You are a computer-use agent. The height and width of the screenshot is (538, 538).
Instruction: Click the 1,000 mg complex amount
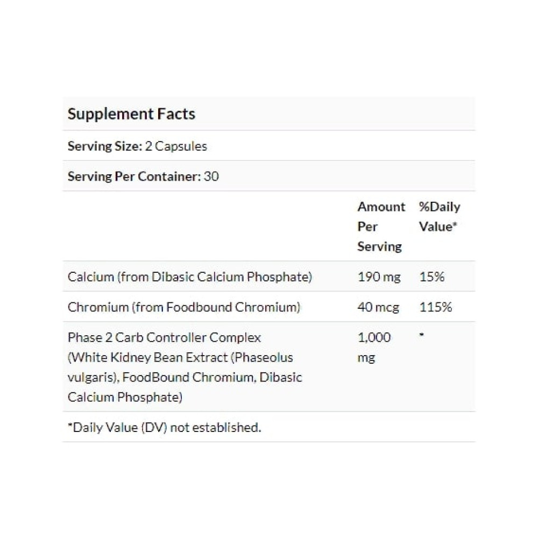click(x=374, y=347)
